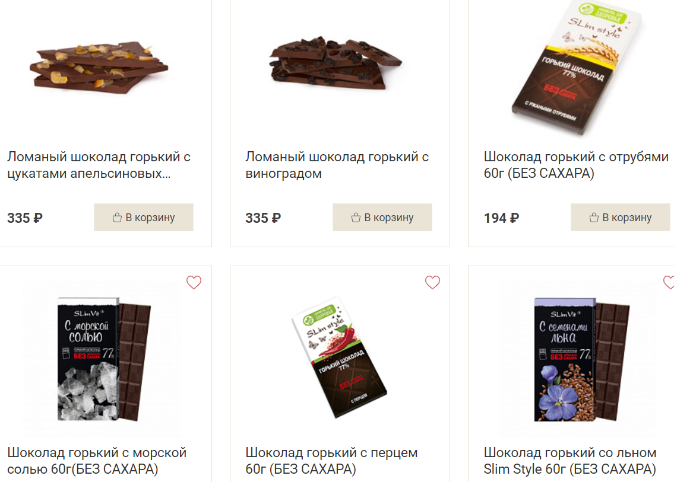Open broken chocolate with grapes image
Image resolution: width=674 pixels, height=482 pixels.
click(336, 63)
